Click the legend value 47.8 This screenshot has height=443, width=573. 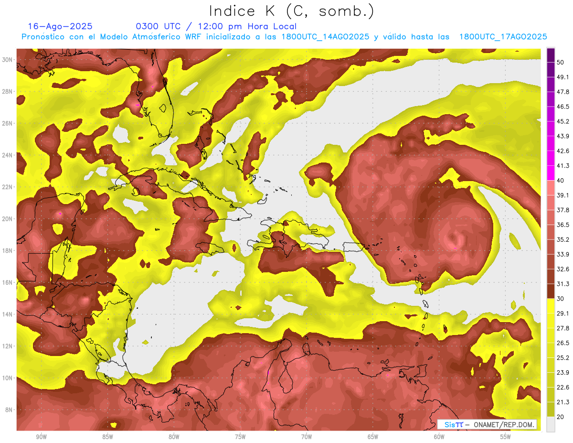(563, 92)
